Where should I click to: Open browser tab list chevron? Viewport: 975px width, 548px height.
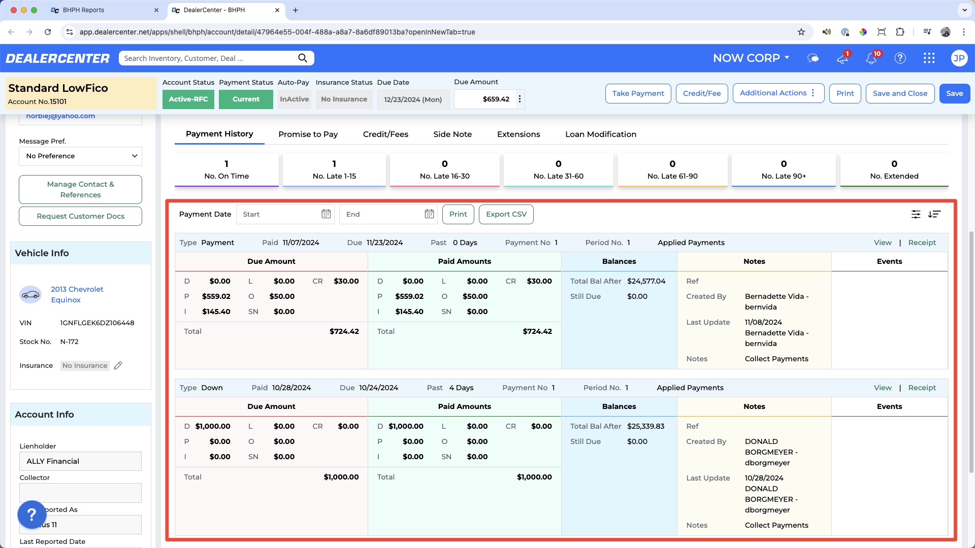(x=964, y=10)
